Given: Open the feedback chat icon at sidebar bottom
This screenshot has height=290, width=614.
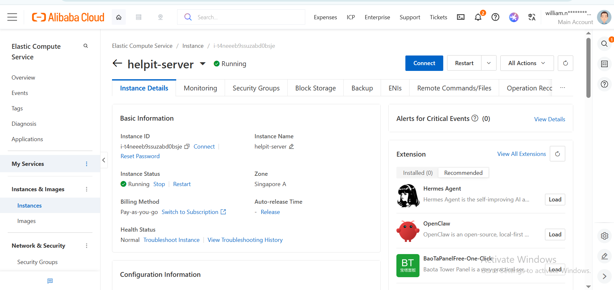Looking at the screenshot, I should tap(50, 281).
